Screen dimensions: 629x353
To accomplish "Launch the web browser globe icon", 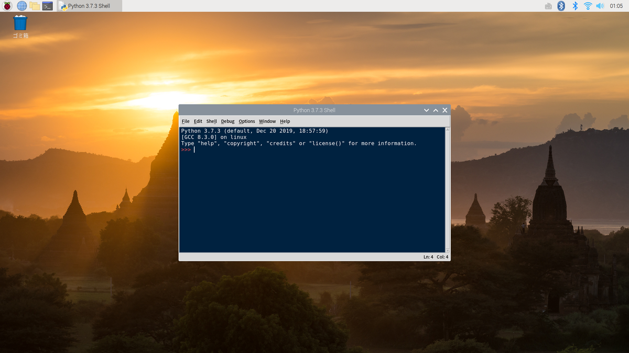I will pyautogui.click(x=21, y=6).
